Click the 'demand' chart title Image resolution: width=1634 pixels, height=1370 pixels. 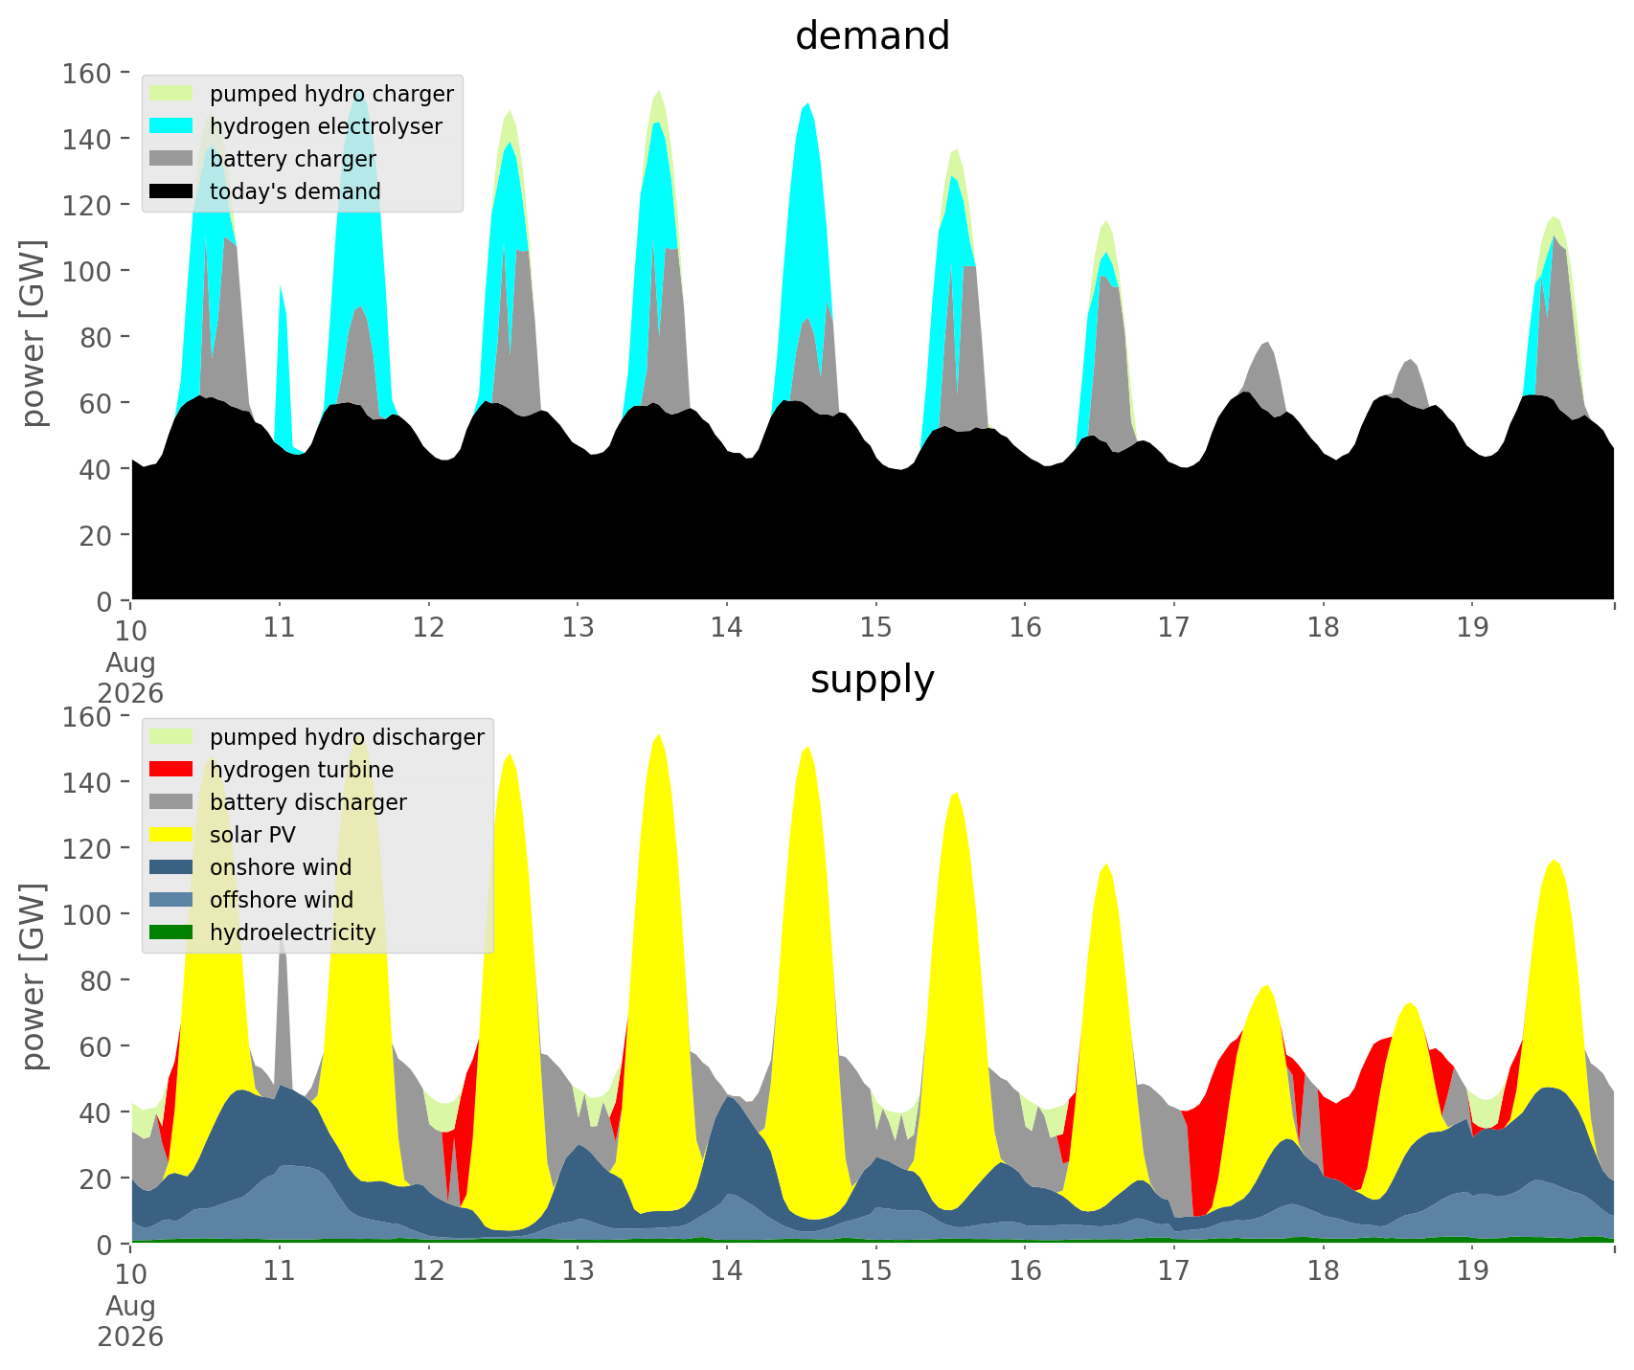tap(873, 36)
